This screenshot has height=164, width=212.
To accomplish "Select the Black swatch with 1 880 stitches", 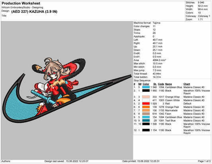I will 146,91.
